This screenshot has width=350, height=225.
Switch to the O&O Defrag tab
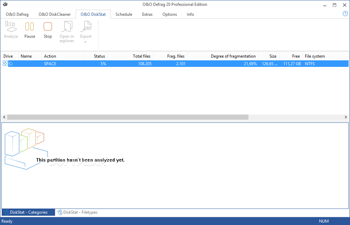17,14
